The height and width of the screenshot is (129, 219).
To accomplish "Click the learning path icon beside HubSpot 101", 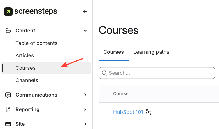I will tap(149, 112).
